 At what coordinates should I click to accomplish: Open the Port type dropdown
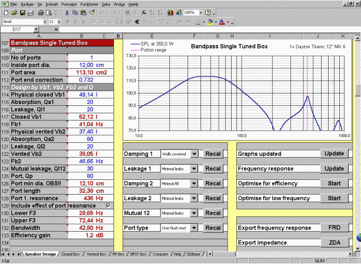pos(194,228)
